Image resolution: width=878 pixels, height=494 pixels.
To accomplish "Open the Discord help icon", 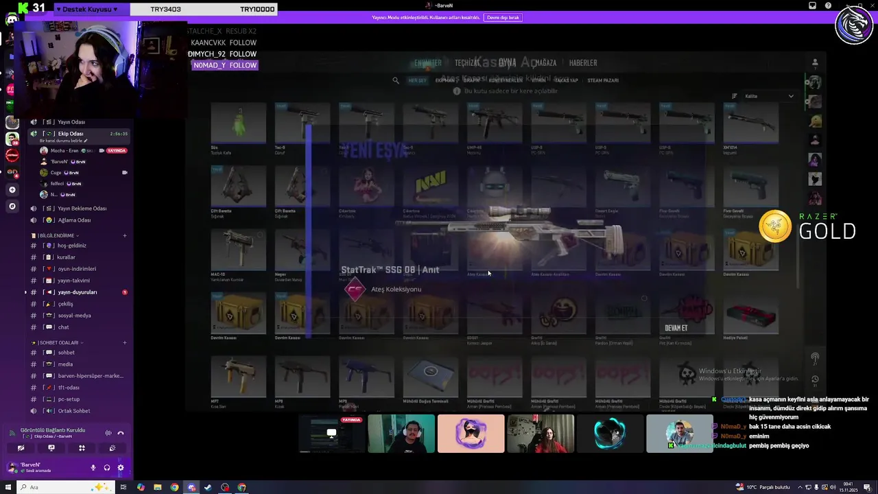I will click(828, 5).
